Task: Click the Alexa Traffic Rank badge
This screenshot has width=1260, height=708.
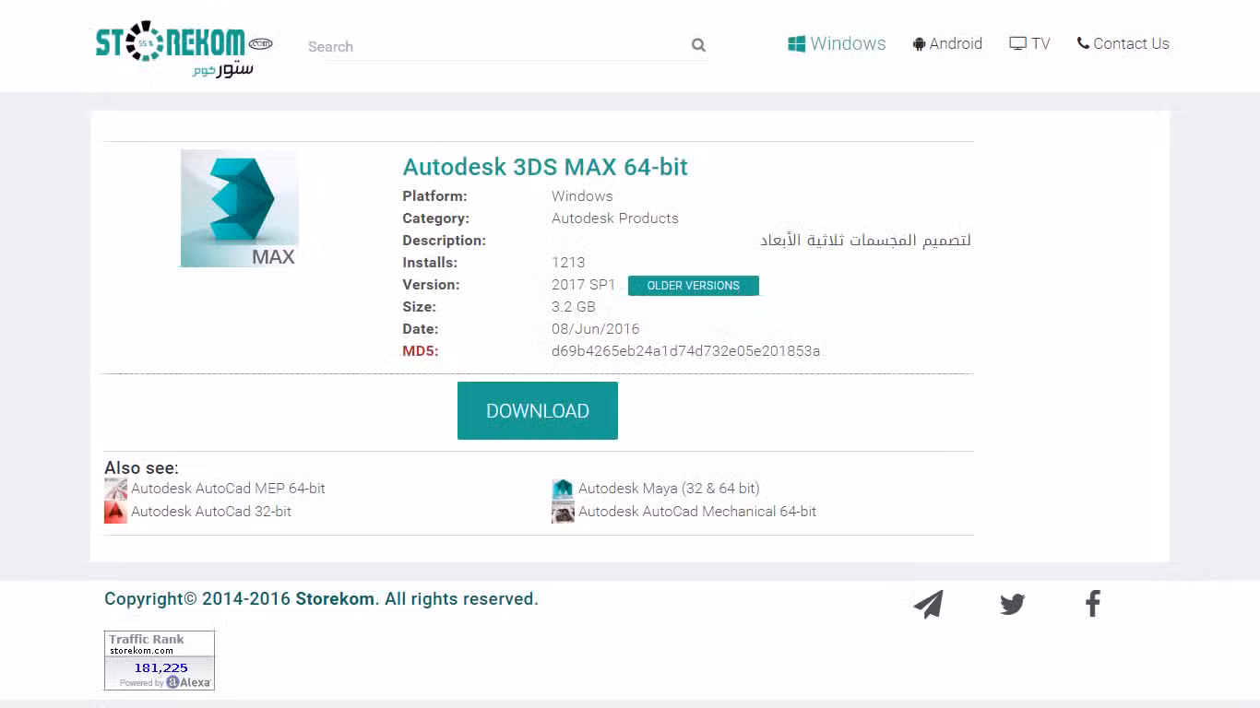Action: point(160,660)
